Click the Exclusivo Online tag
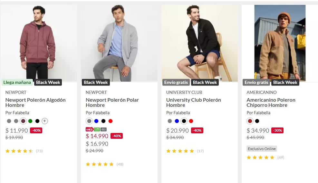 click(262, 149)
